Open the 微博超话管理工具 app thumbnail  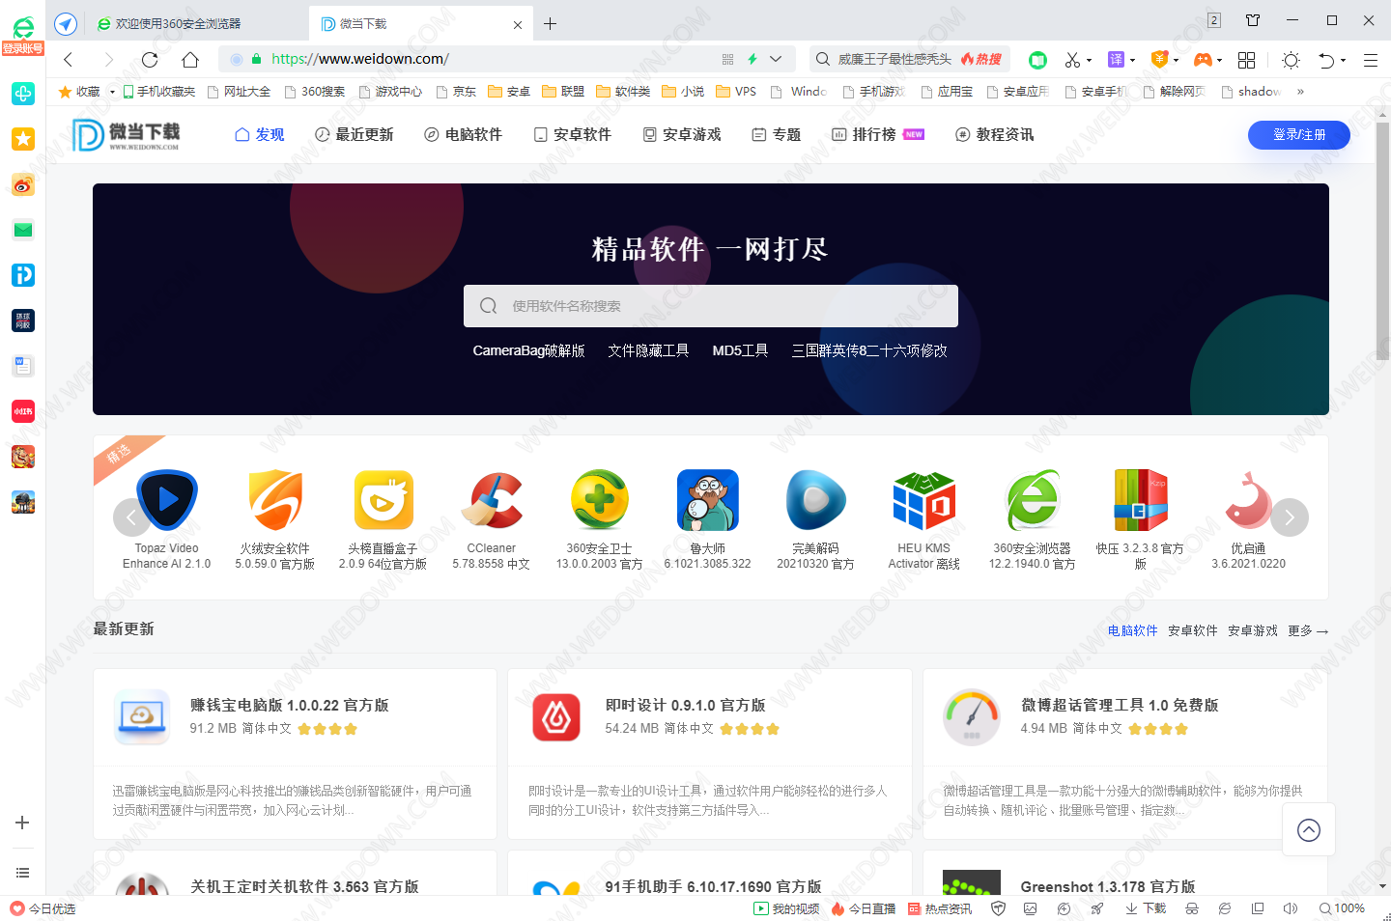[972, 717]
